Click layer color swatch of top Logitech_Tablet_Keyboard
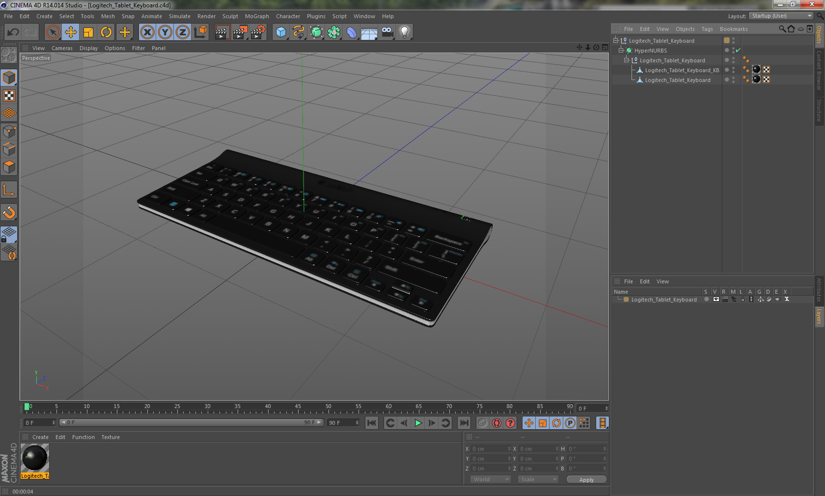The image size is (825, 496). point(727,41)
